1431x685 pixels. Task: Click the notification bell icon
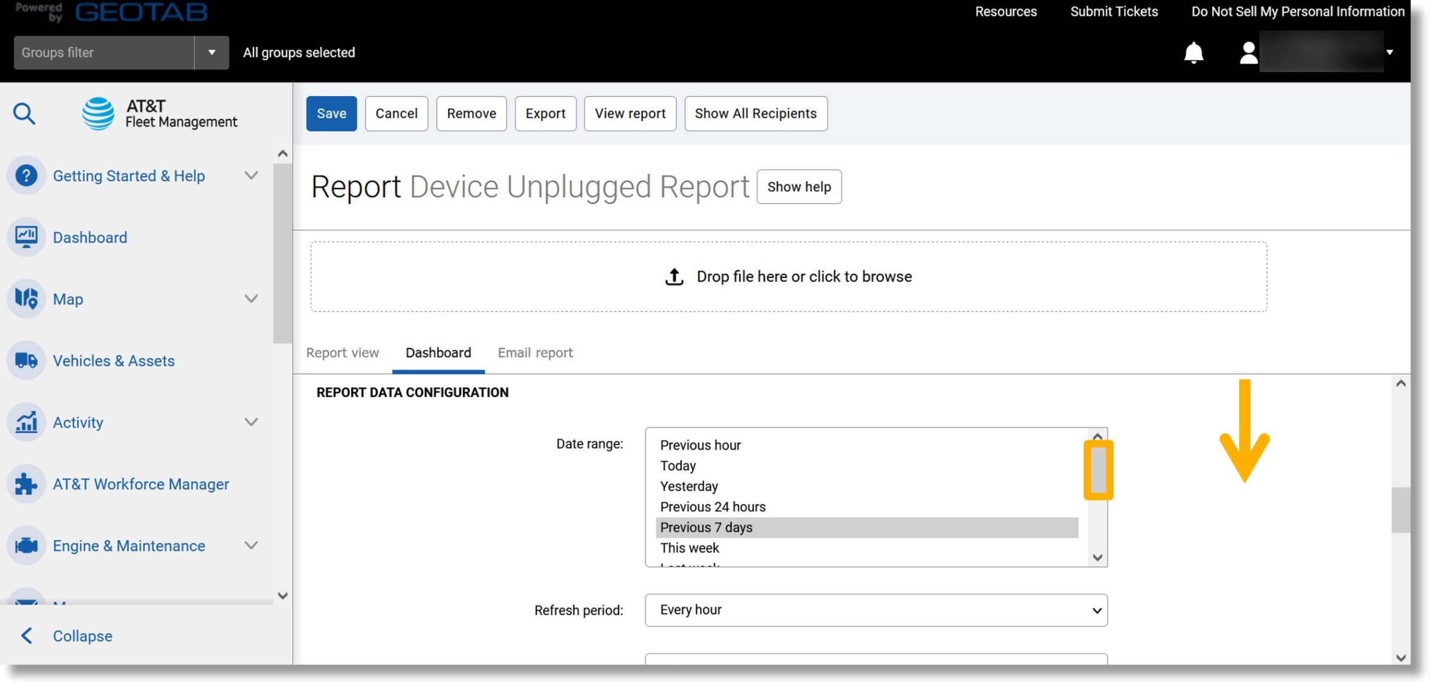1193,51
